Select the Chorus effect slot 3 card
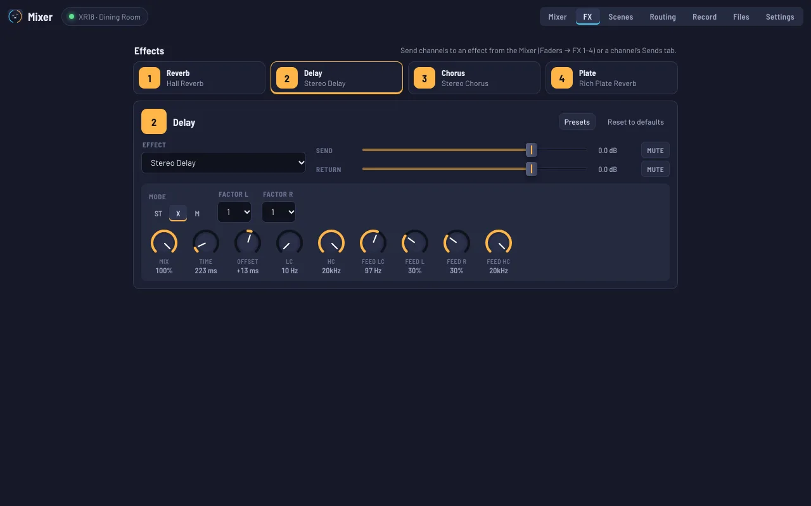 pos(474,78)
